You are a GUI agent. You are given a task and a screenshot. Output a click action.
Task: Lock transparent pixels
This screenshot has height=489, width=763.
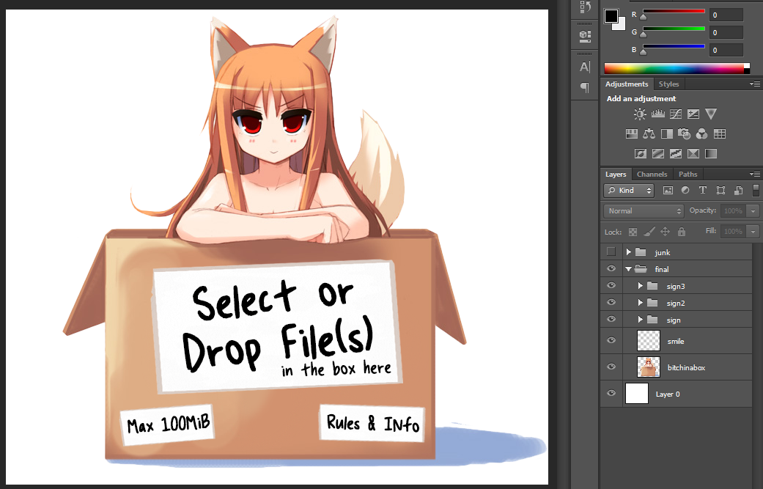click(633, 232)
